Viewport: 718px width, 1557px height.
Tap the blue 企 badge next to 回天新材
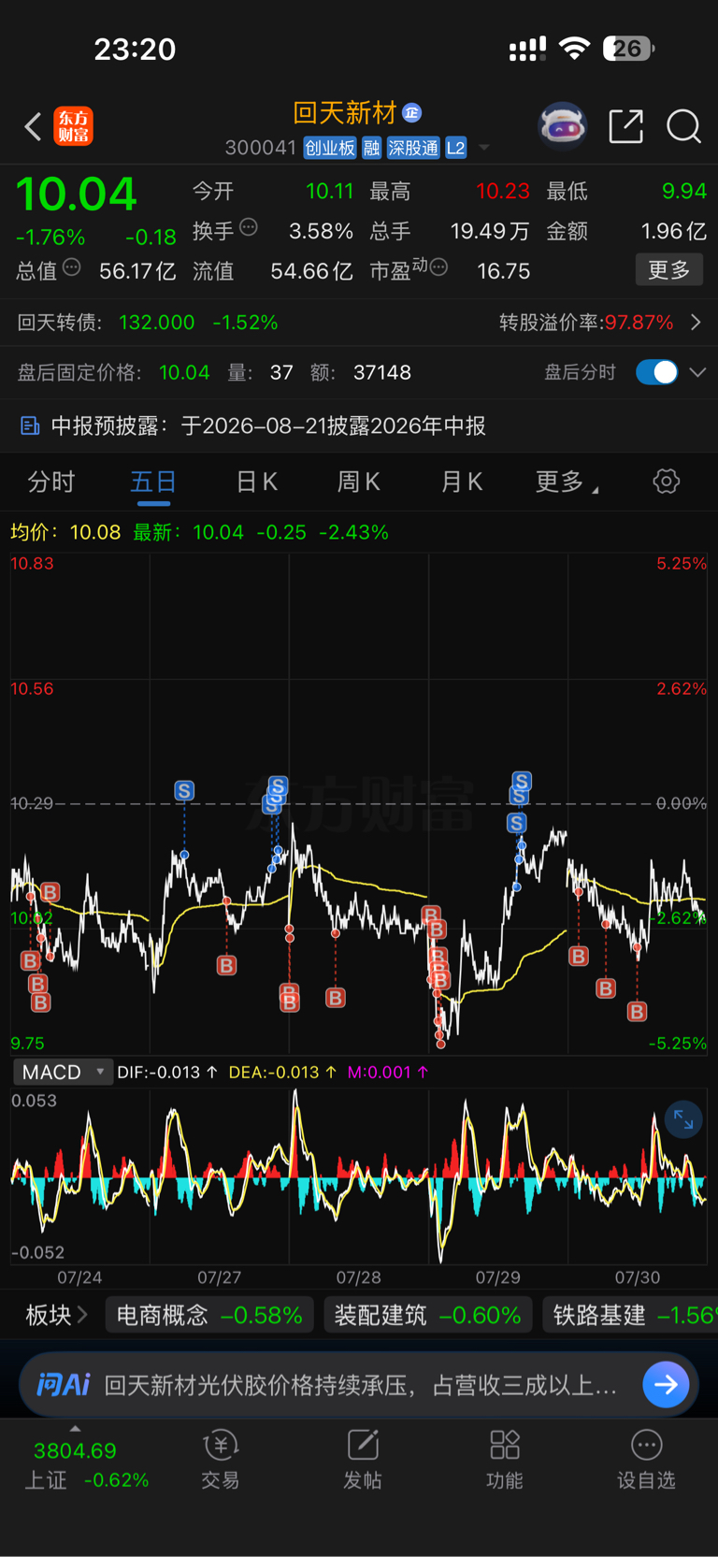tap(411, 113)
